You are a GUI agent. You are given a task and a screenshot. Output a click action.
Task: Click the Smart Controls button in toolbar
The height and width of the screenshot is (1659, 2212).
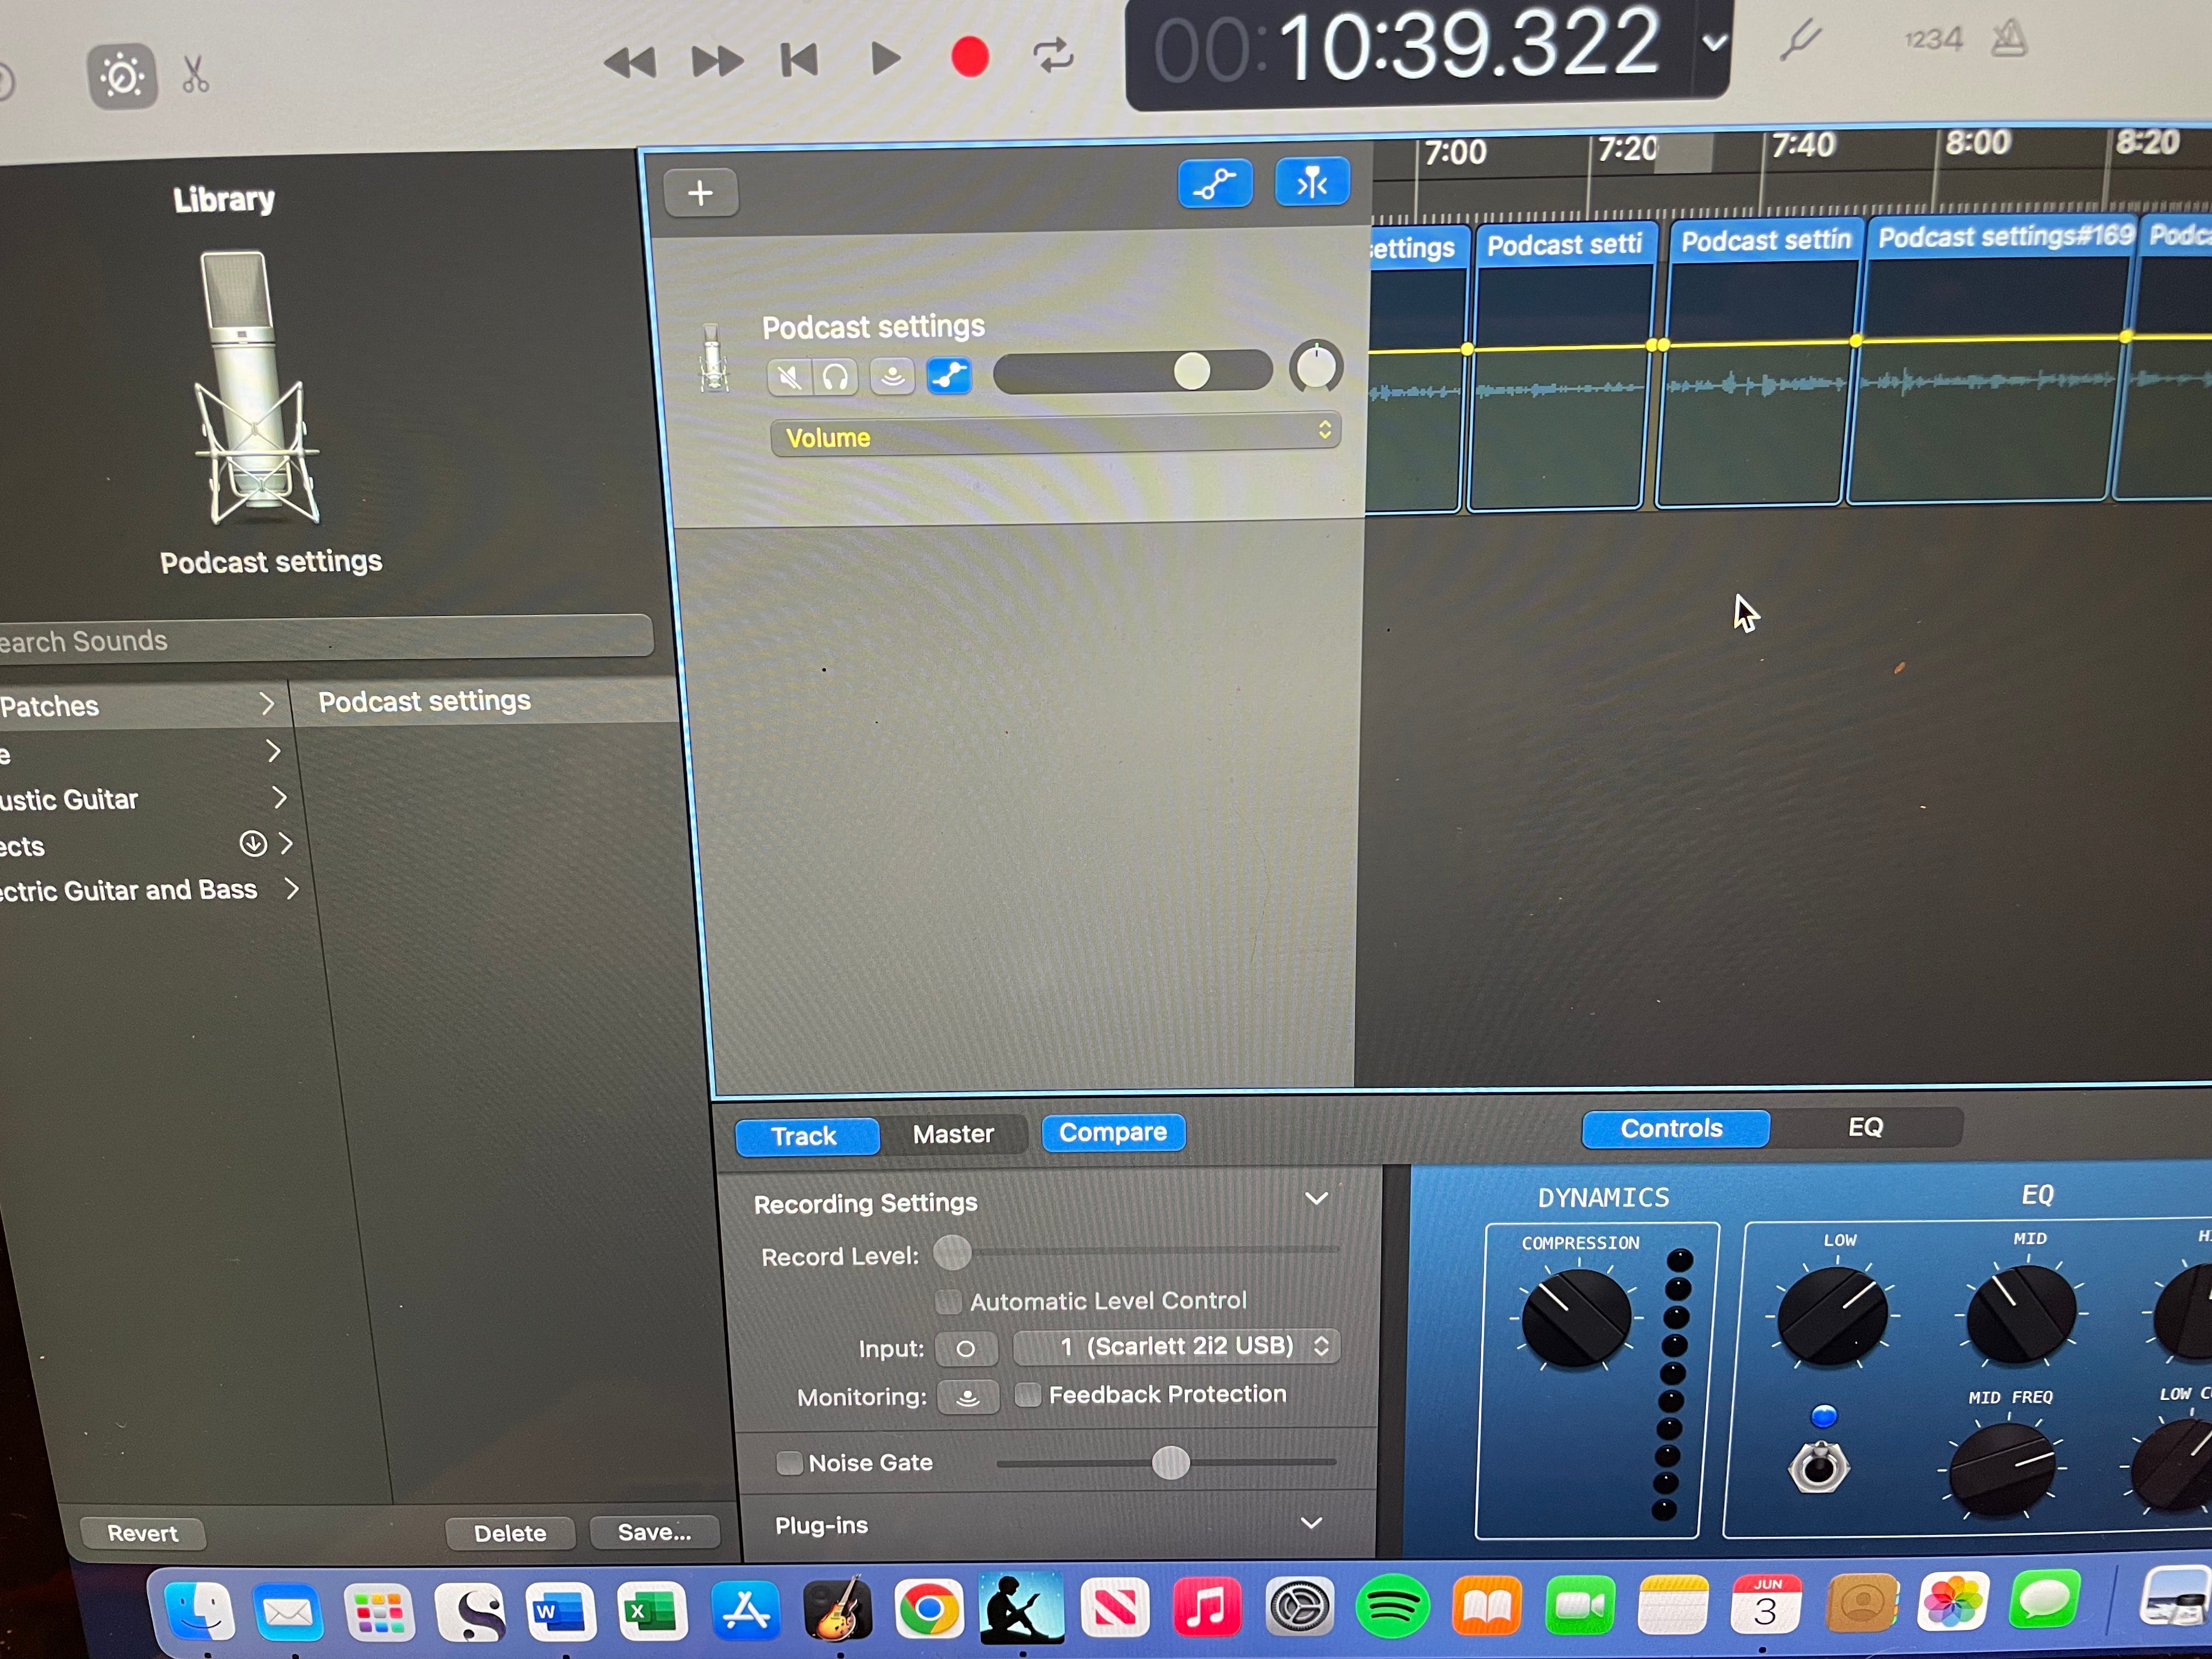point(122,76)
